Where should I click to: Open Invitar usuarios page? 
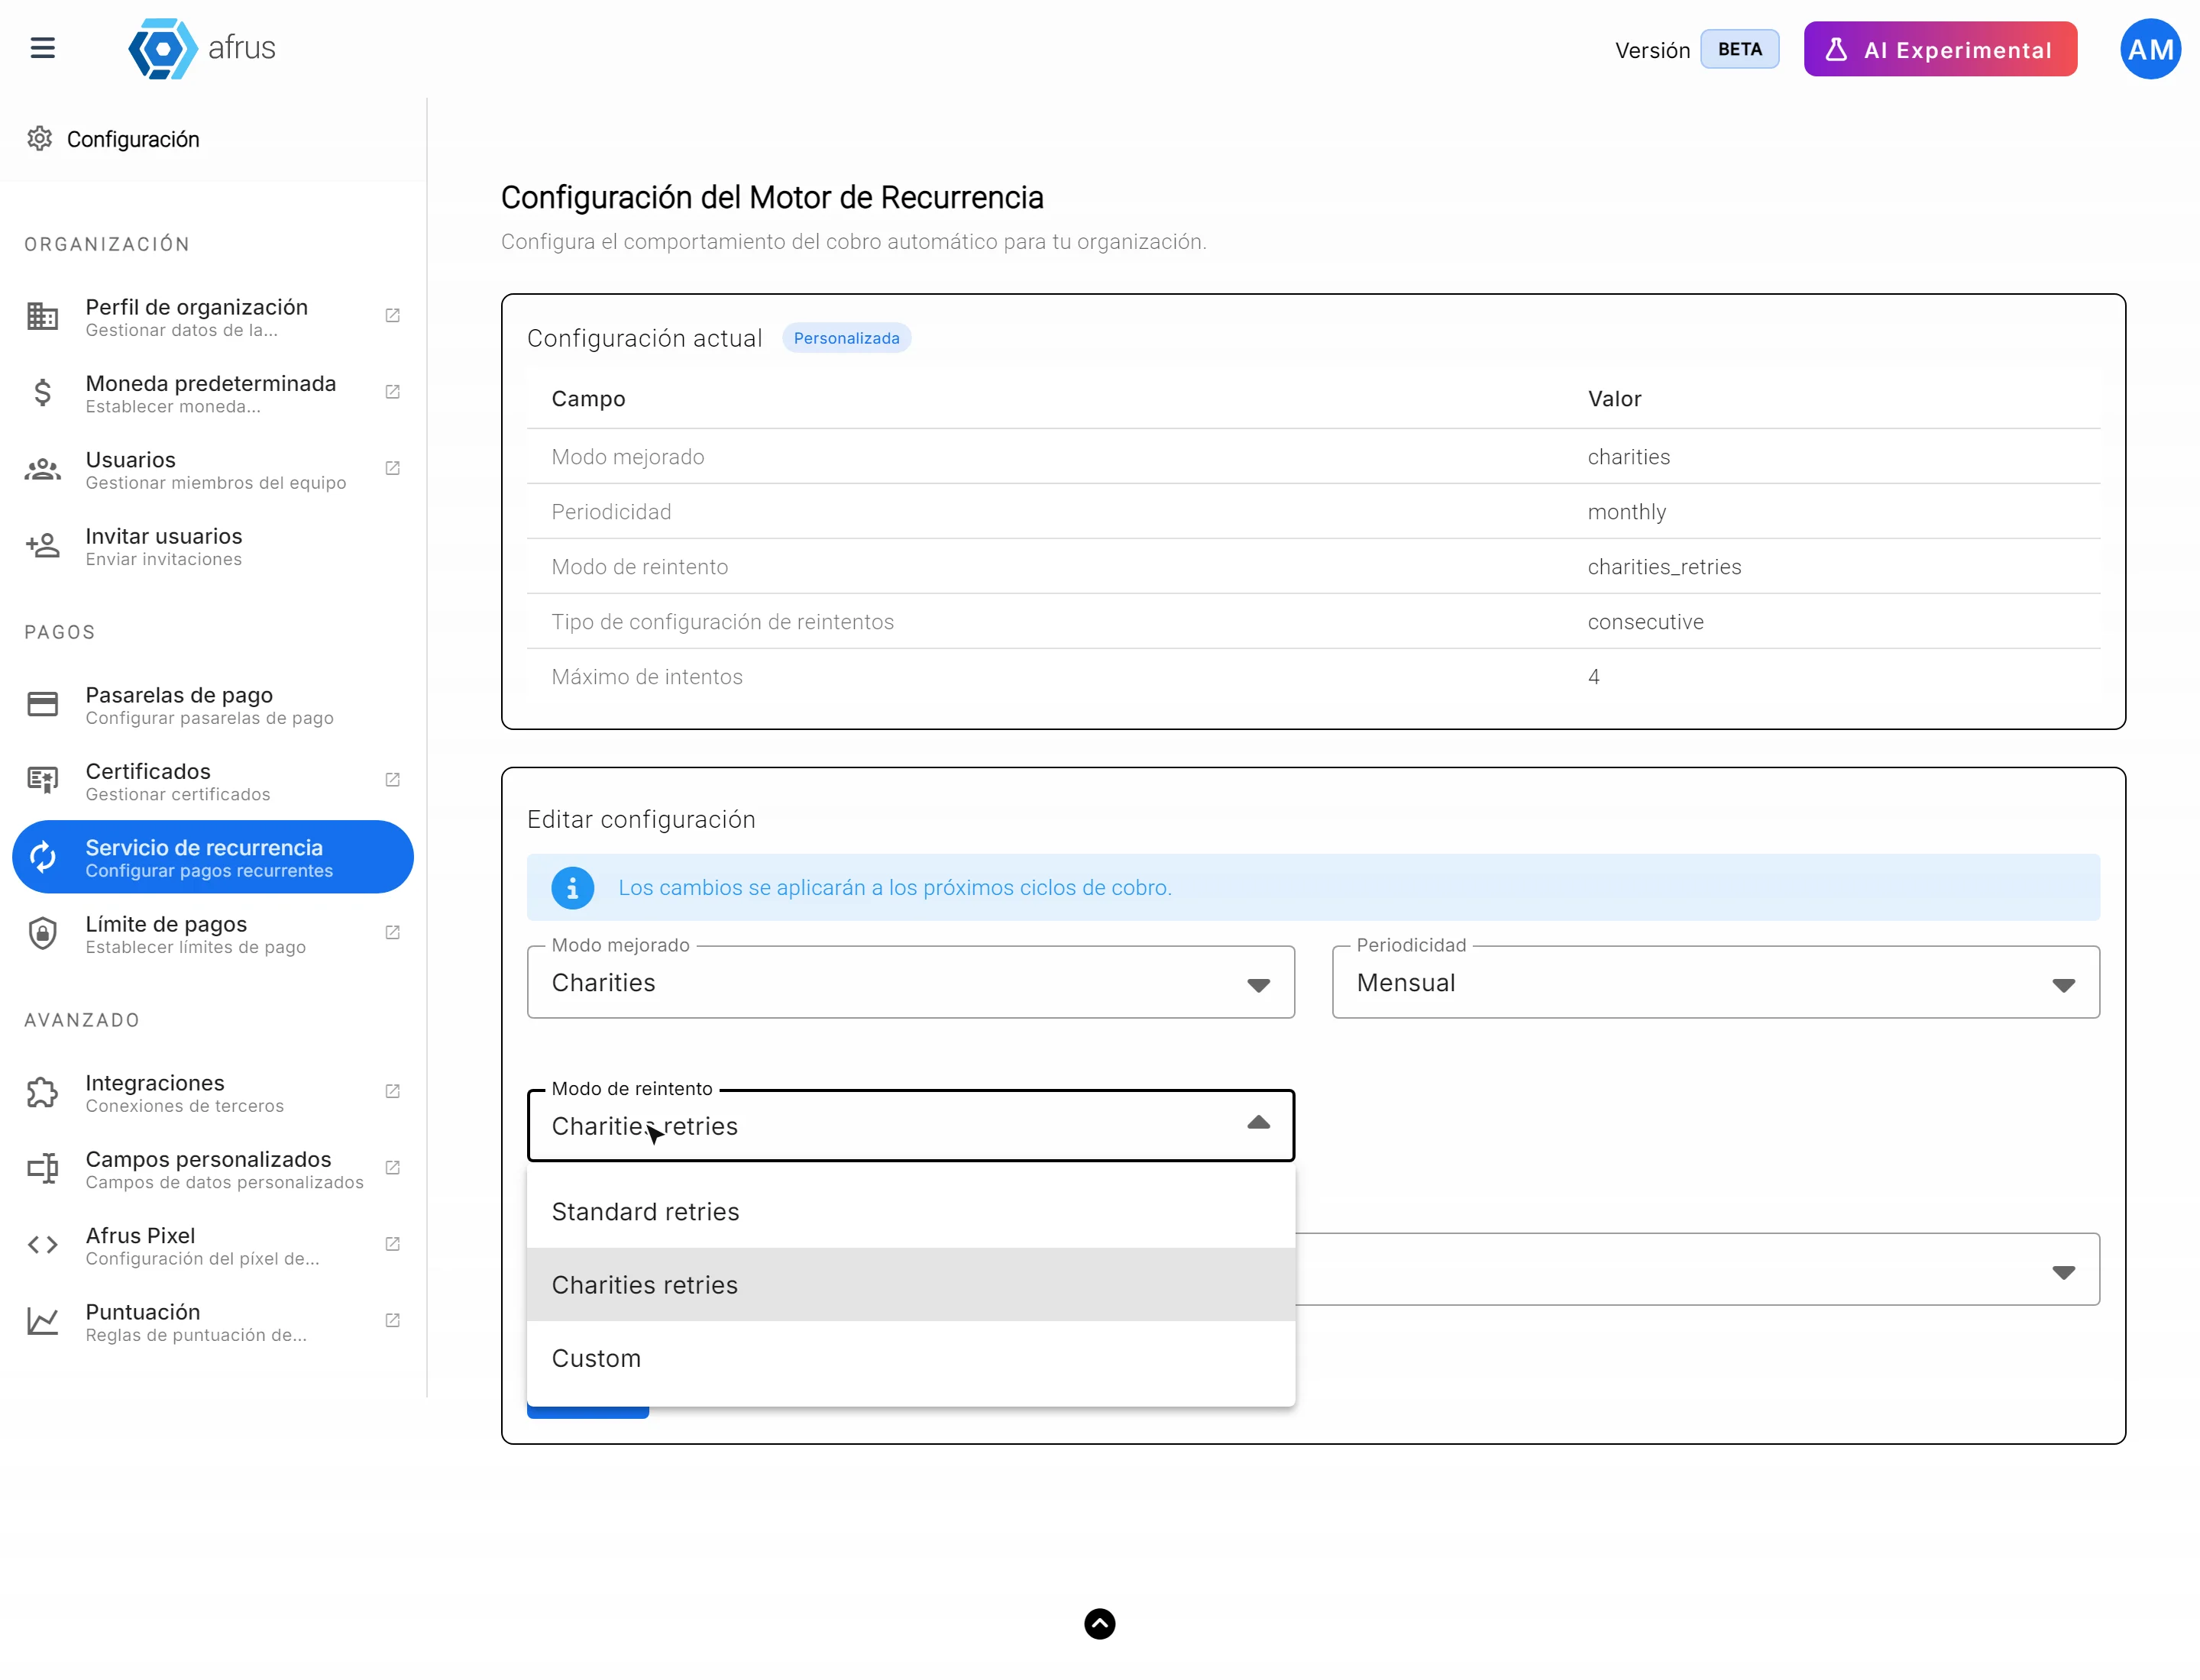pyautogui.click(x=212, y=546)
